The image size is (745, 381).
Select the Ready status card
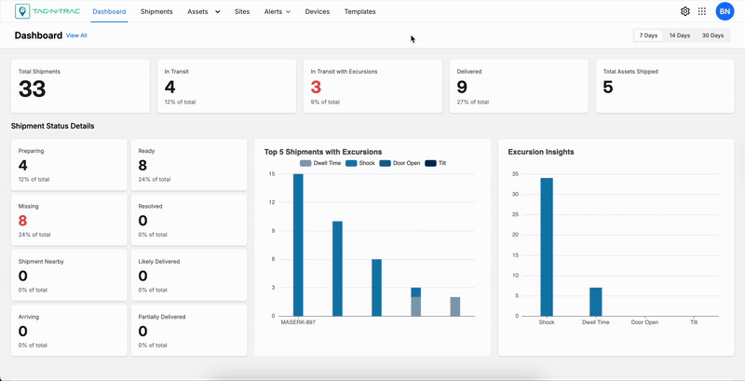(x=189, y=165)
